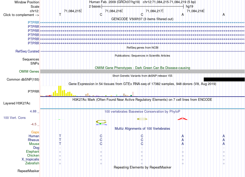Click the Zebrafish alignment row label
The height and width of the screenshot is (177, 245).
(x=32, y=163)
